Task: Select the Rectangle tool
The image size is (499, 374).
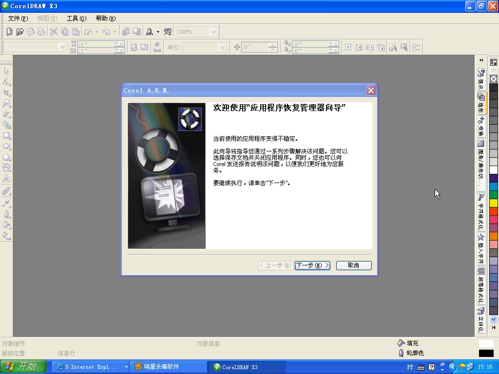Action: pyautogui.click(x=6, y=136)
